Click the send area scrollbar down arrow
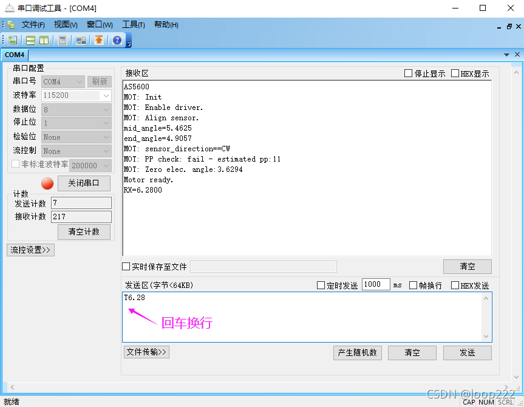 click(486, 336)
